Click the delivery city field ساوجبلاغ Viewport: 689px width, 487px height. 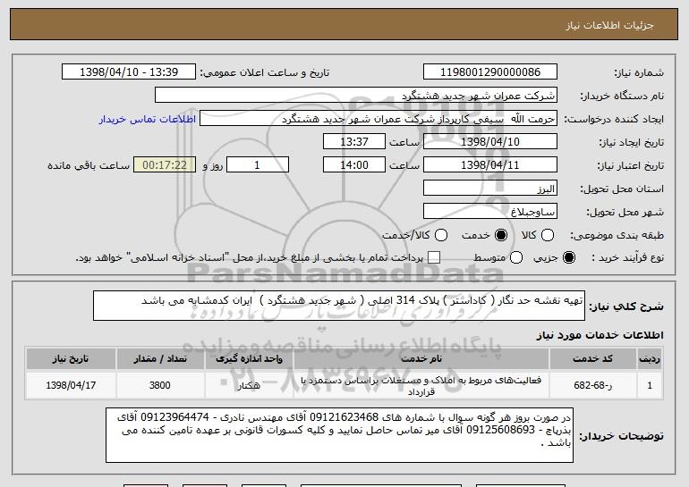pyautogui.click(x=490, y=212)
